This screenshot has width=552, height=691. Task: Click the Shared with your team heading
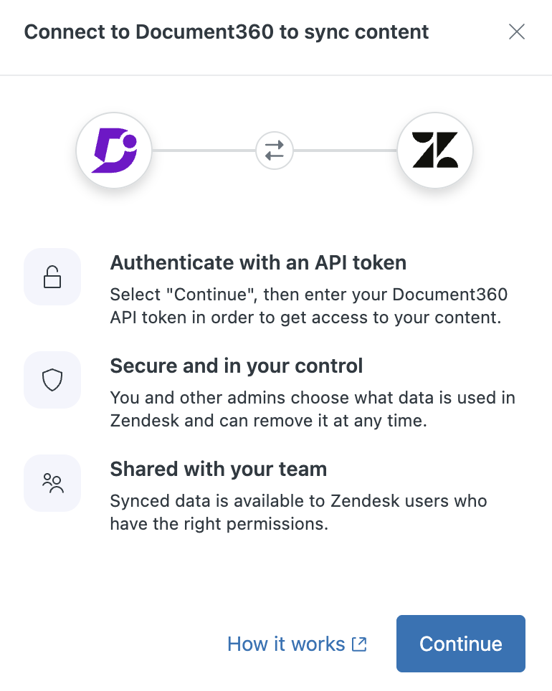click(x=218, y=470)
